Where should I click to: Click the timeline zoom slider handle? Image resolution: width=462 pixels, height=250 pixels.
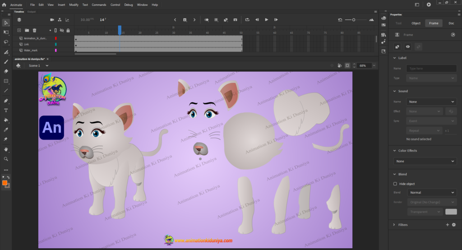[354, 20]
